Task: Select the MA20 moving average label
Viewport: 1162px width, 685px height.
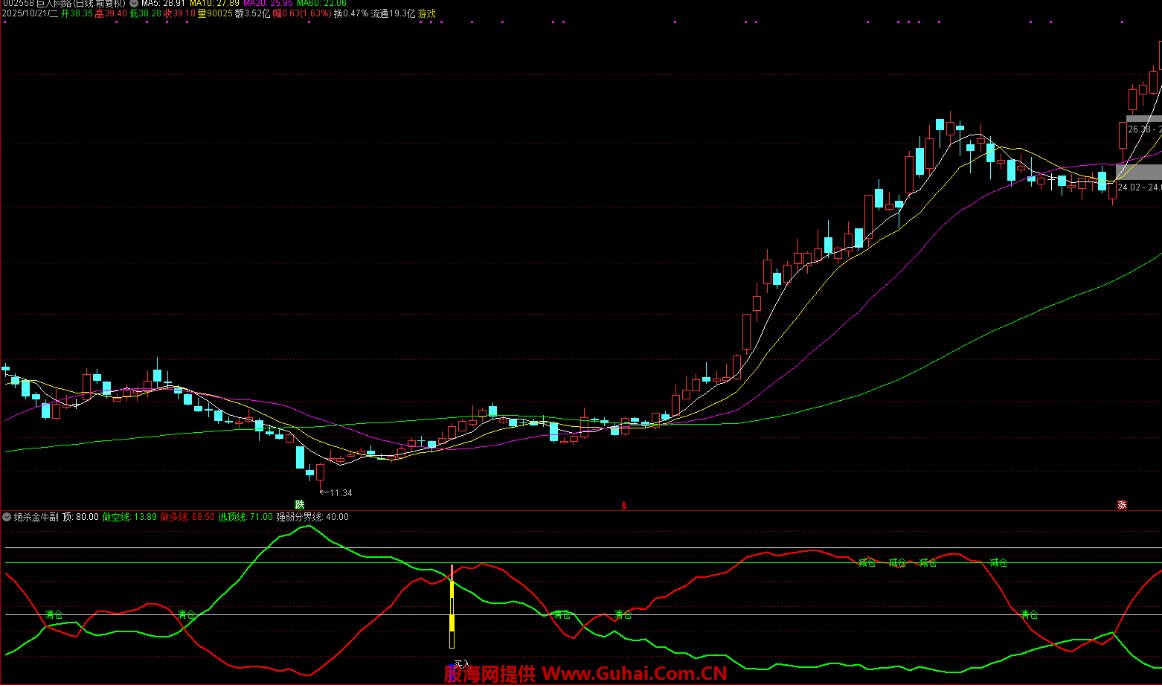Action: pyautogui.click(x=268, y=4)
